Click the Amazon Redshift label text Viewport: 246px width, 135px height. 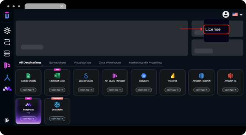click(x=202, y=81)
